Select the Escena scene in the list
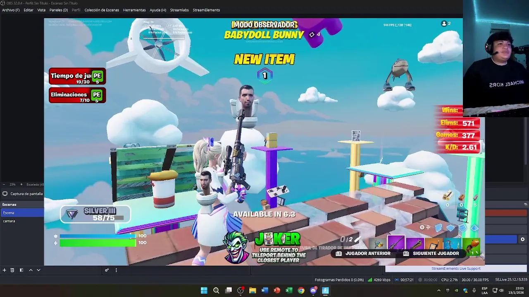The width and height of the screenshot is (529, 297). [22, 213]
